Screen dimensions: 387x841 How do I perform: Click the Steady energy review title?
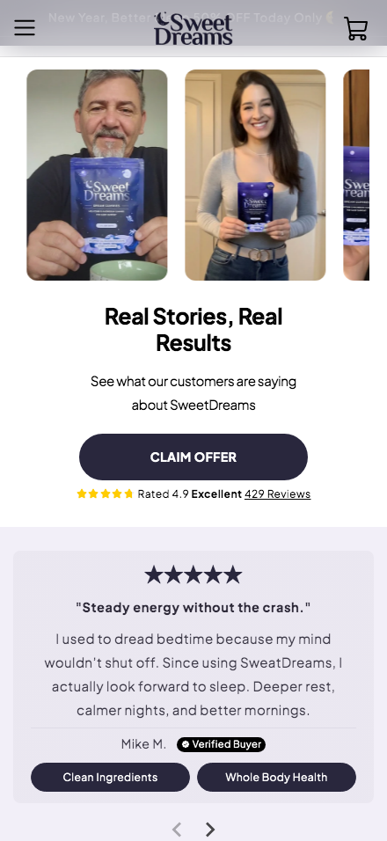tap(193, 608)
